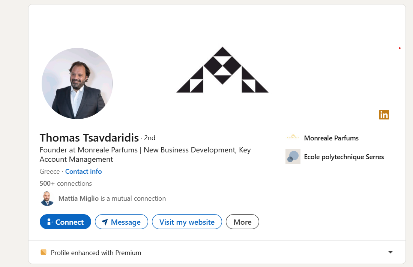Open the More actions menu
This screenshot has width=413, height=267.
tap(242, 222)
